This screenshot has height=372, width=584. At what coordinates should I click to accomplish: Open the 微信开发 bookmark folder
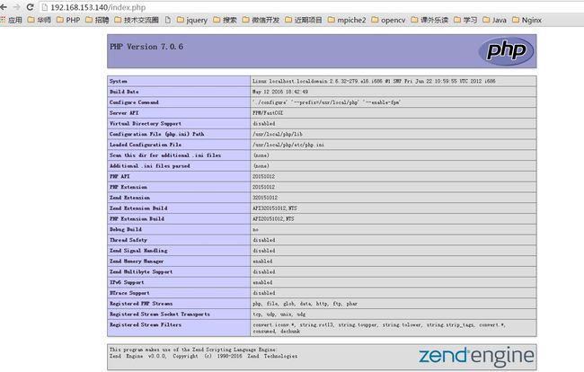click(x=261, y=20)
